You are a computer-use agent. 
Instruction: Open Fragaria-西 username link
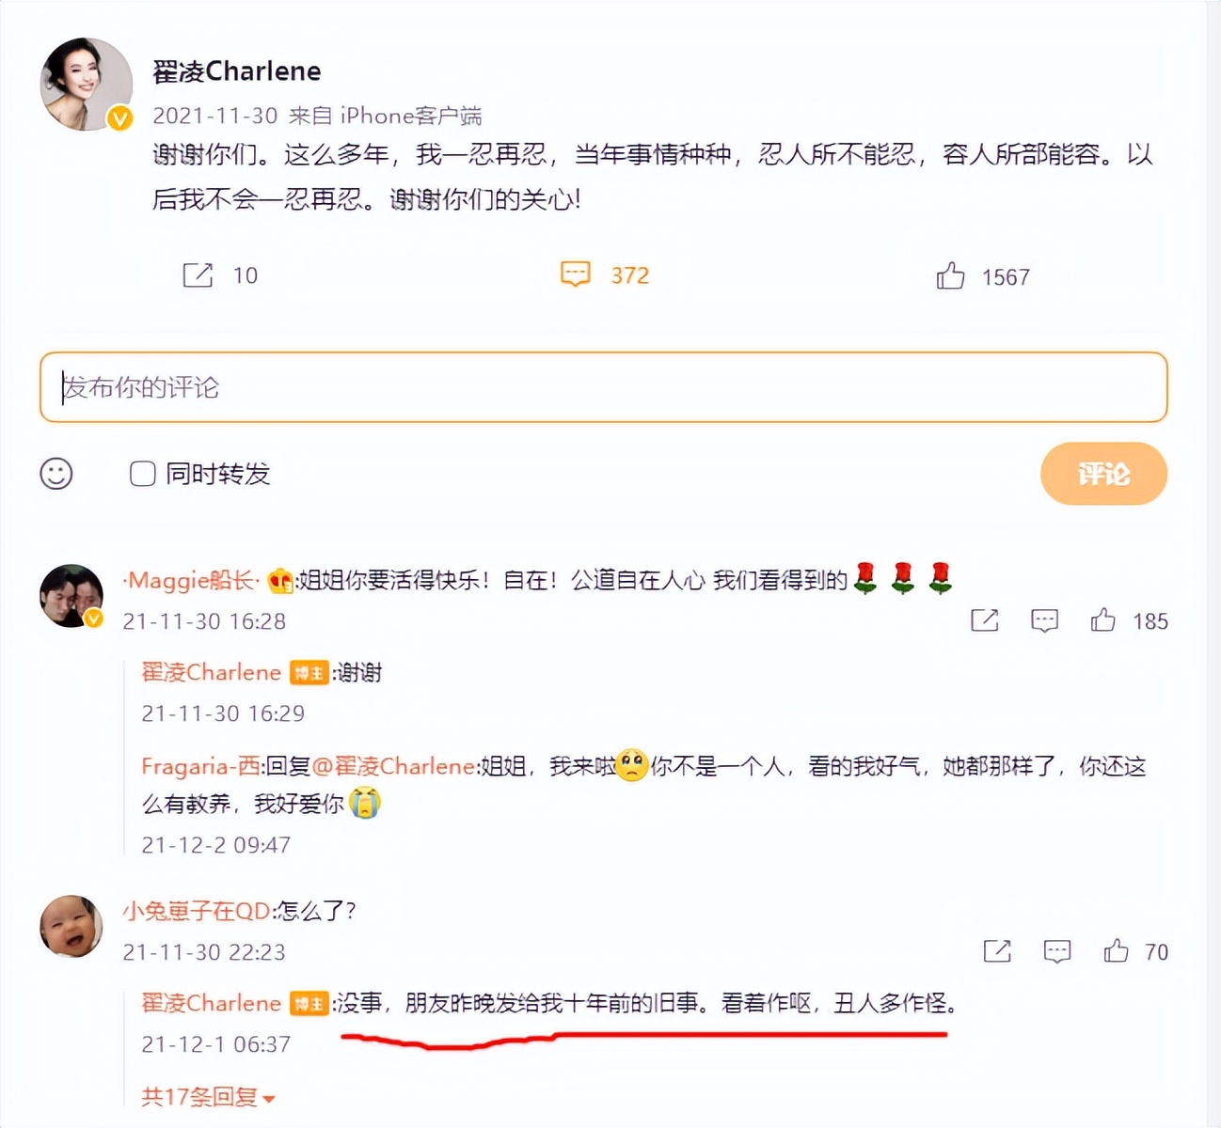[201, 766]
